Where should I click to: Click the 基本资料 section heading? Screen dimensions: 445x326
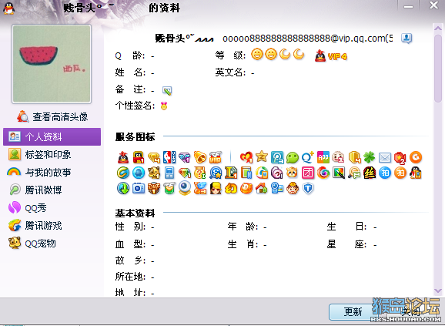(x=135, y=213)
